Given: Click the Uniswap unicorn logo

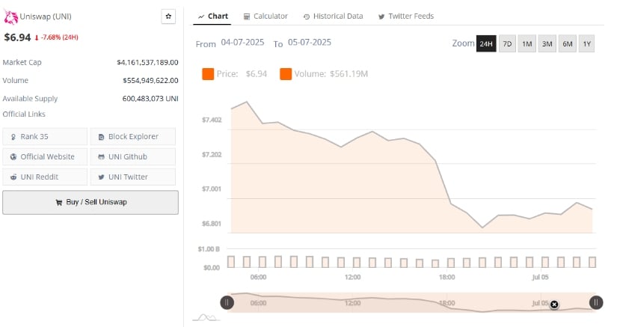Looking at the screenshot, I should (10, 17).
